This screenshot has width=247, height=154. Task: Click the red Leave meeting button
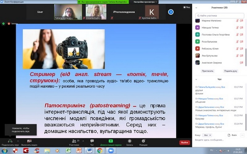click(184, 142)
